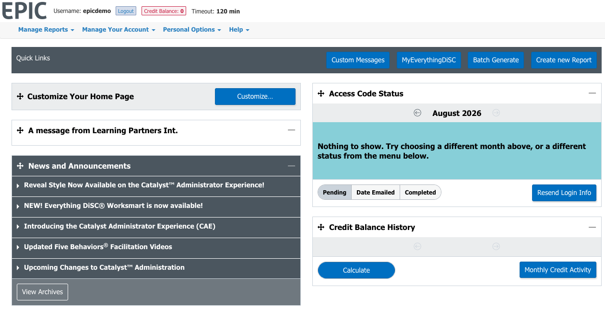Select the Completed status filter

point(420,193)
